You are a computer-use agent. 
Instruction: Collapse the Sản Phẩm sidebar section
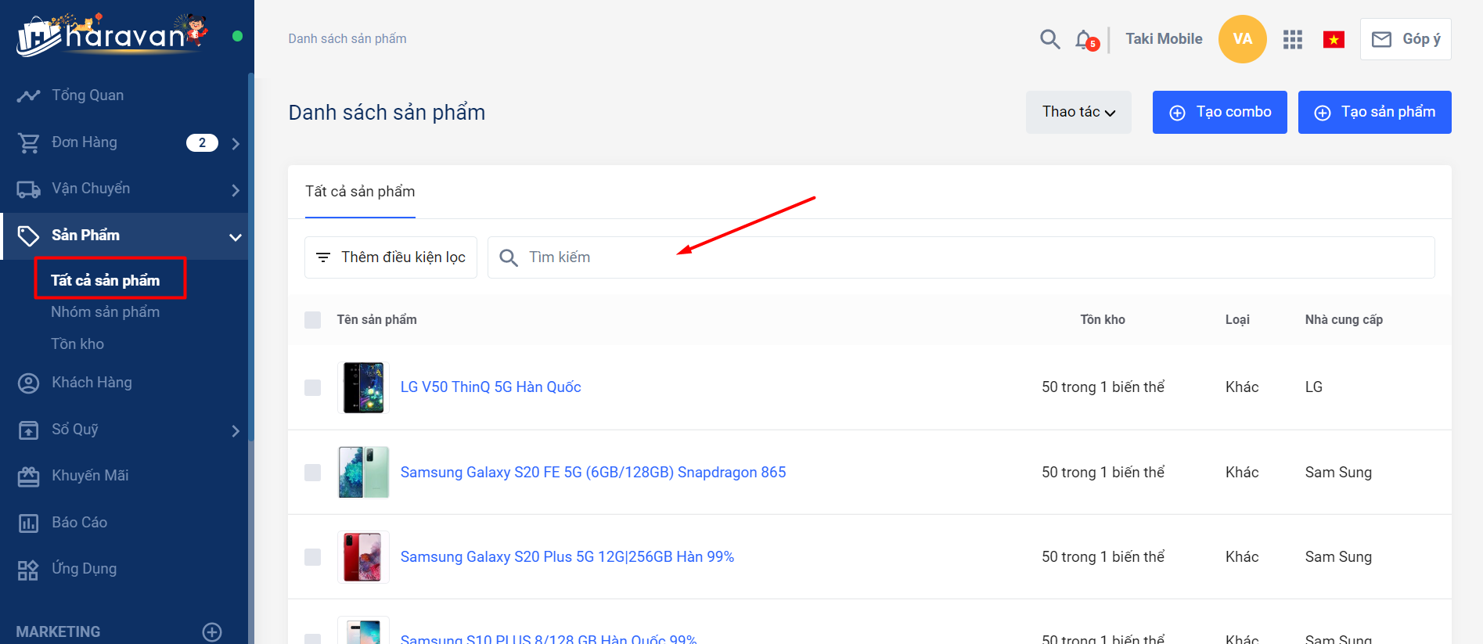pos(235,236)
